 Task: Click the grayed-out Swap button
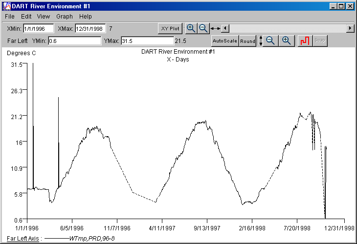319,41
